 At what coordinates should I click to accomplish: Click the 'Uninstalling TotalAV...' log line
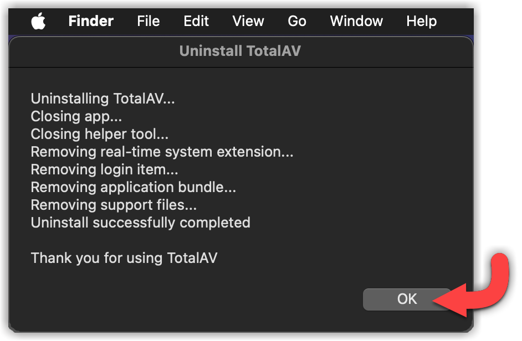point(103,99)
